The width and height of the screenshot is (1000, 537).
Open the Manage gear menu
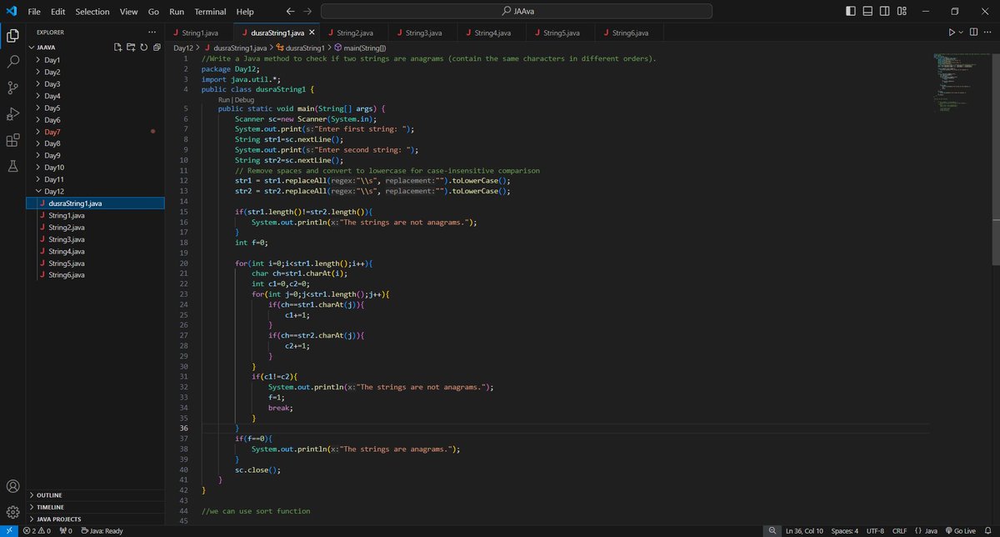click(x=13, y=511)
